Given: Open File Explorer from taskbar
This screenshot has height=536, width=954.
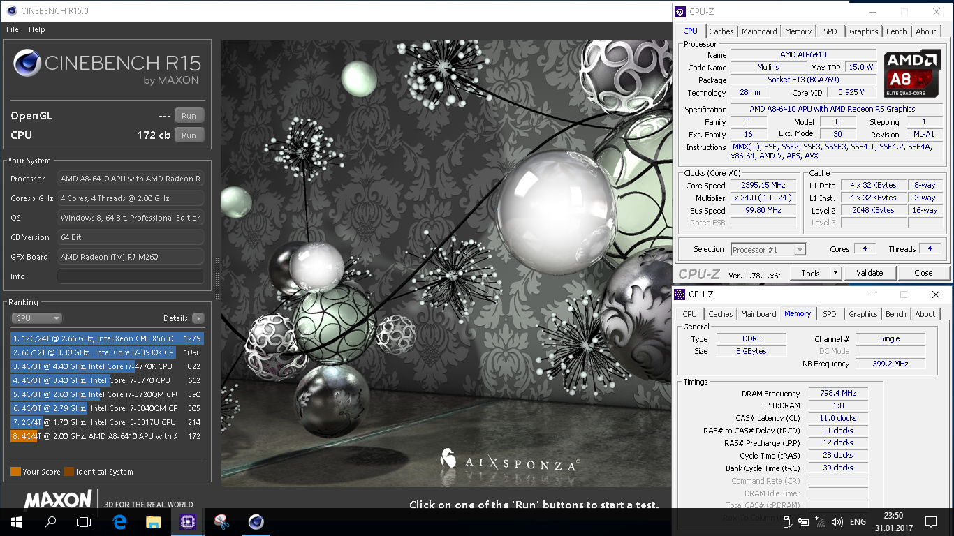Looking at the screenshot, I should point(154,522).
